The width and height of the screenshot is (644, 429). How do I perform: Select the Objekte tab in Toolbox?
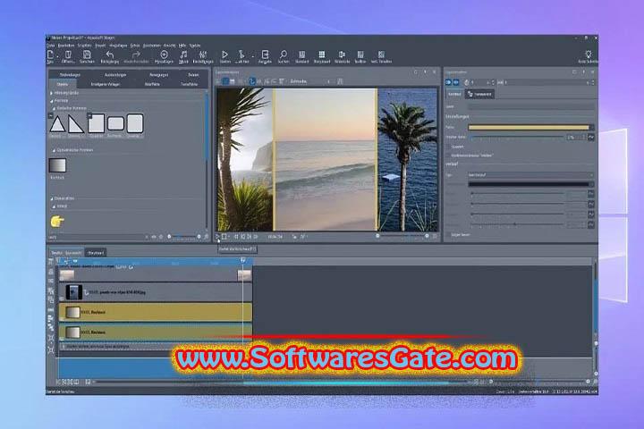coord(63,84)
